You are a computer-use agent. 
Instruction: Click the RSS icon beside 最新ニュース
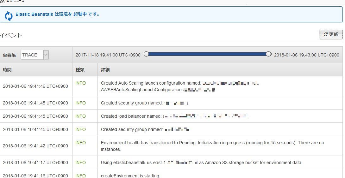[x=3, y=1]
